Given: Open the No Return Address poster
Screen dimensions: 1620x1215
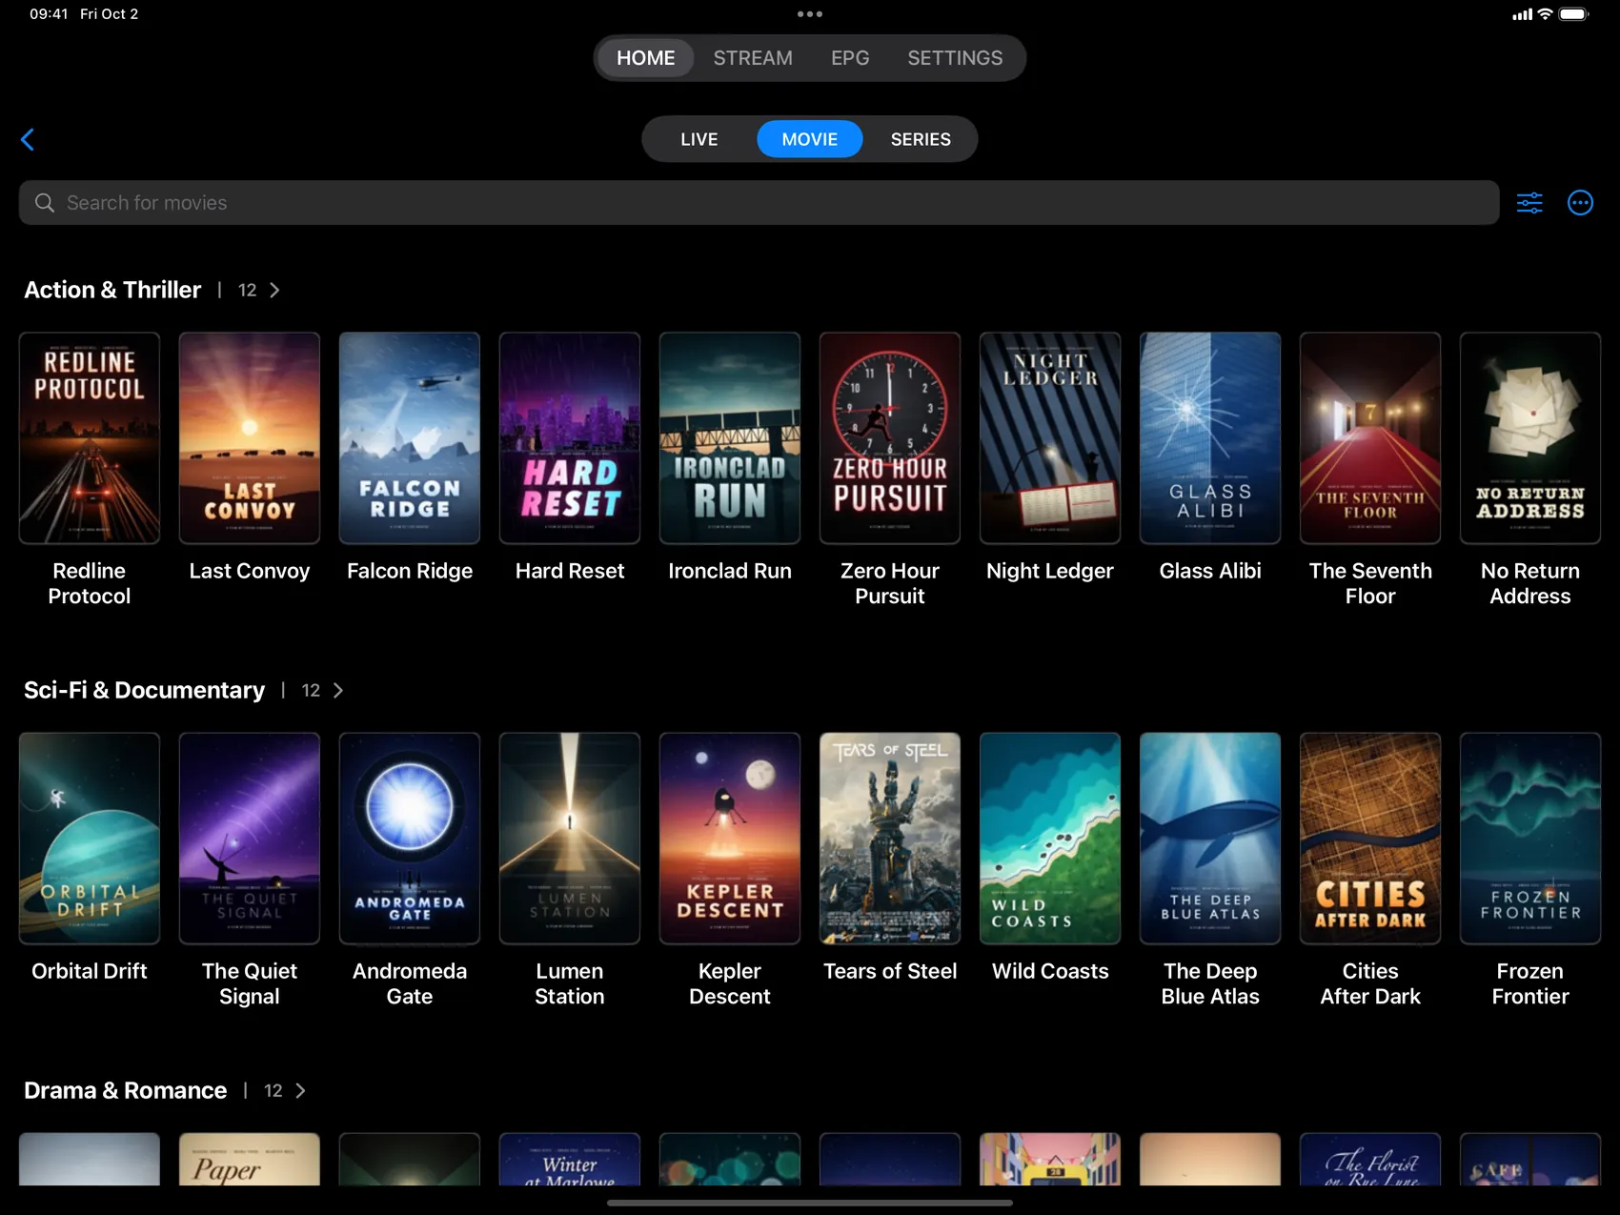Looking at the screenshot, I should (1530, 438).
